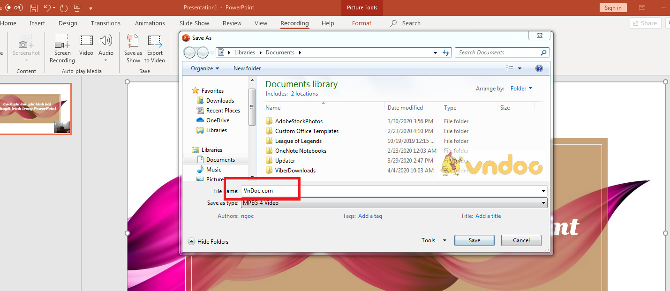Open the Slide Show ribbon tab
The width and height of the screenshot is (670, 291).
point(194,23)
